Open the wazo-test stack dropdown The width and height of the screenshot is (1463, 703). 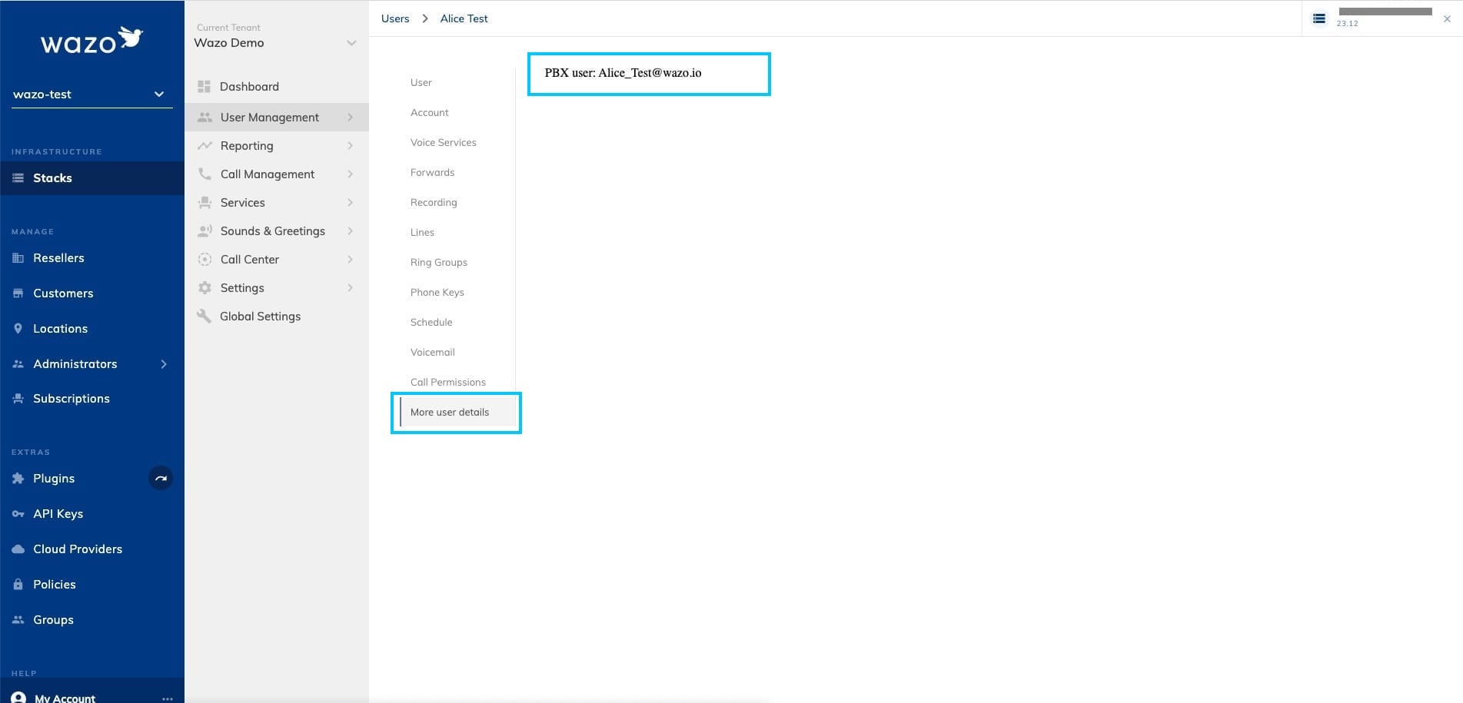click(x=91, y=95)
